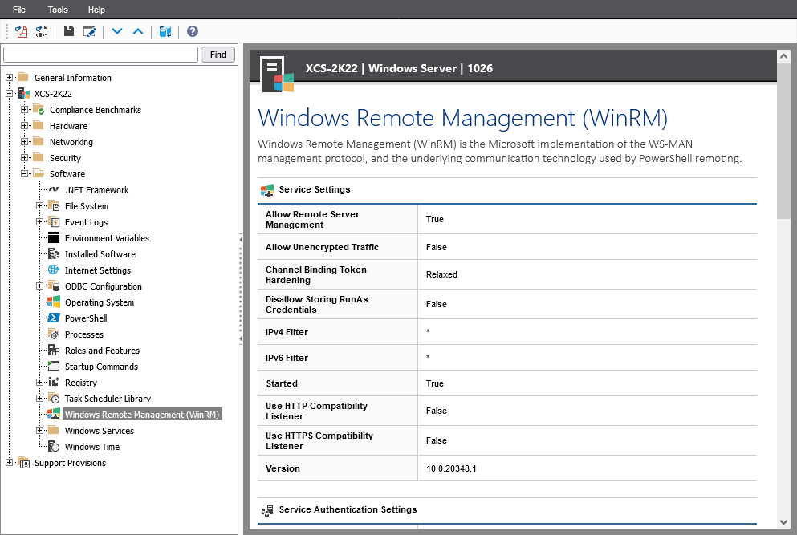
Task: Click the Channel Binding Token Hardening label
Action: pos(315,275)
